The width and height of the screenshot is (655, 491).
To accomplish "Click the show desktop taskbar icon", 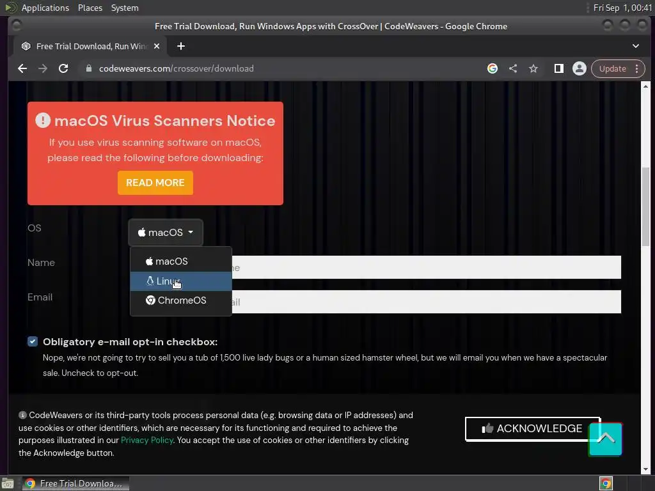I will [x=8, y=483].
